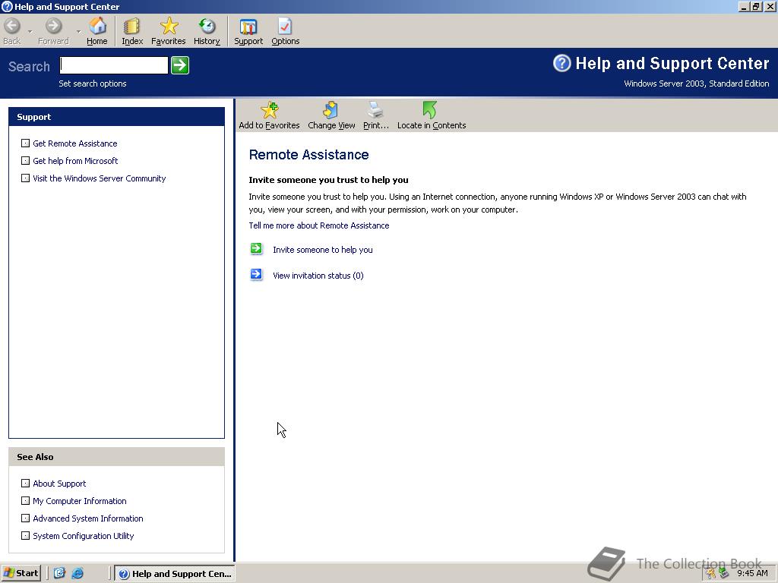This screenshot has width=778, height=583.
Task: Open the Start menu
Action: (x=21, y=573)
